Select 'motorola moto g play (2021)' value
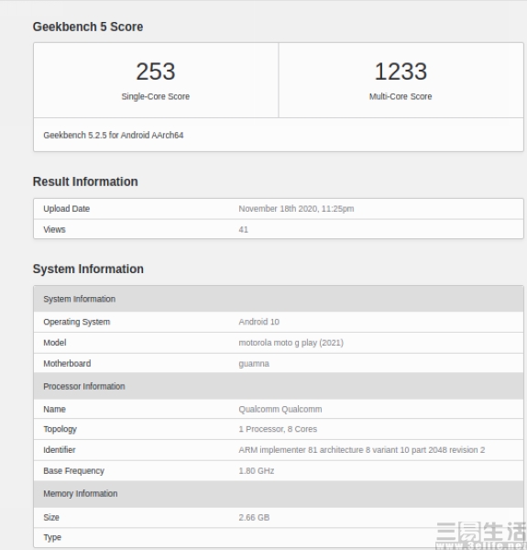The image size is (527, 550). point(291,343)
